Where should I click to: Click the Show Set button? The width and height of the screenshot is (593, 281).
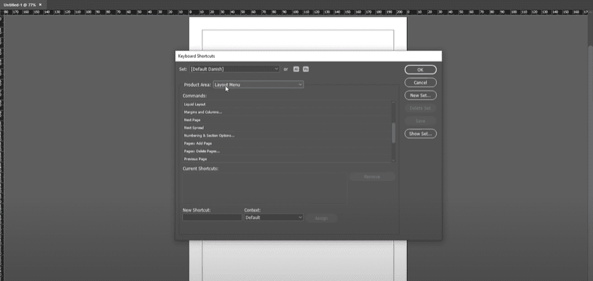[x=420, y=134]
